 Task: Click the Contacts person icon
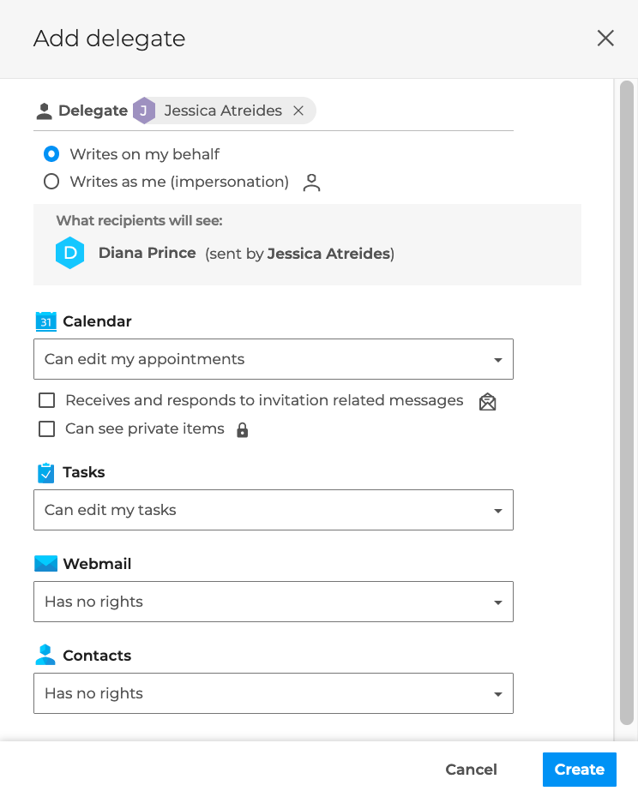click(x=45, y=656)
